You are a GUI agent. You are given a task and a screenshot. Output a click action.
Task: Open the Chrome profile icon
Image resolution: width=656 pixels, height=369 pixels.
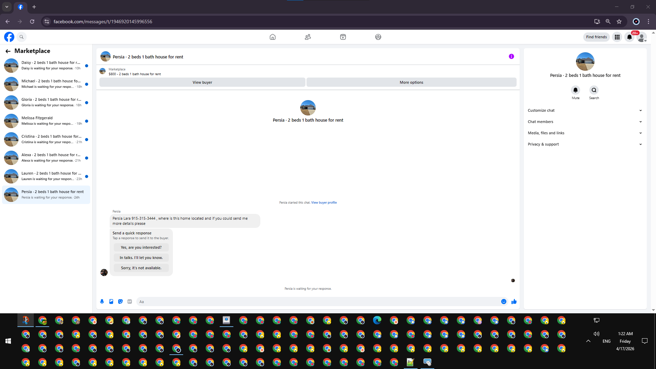tap(636, 22)
